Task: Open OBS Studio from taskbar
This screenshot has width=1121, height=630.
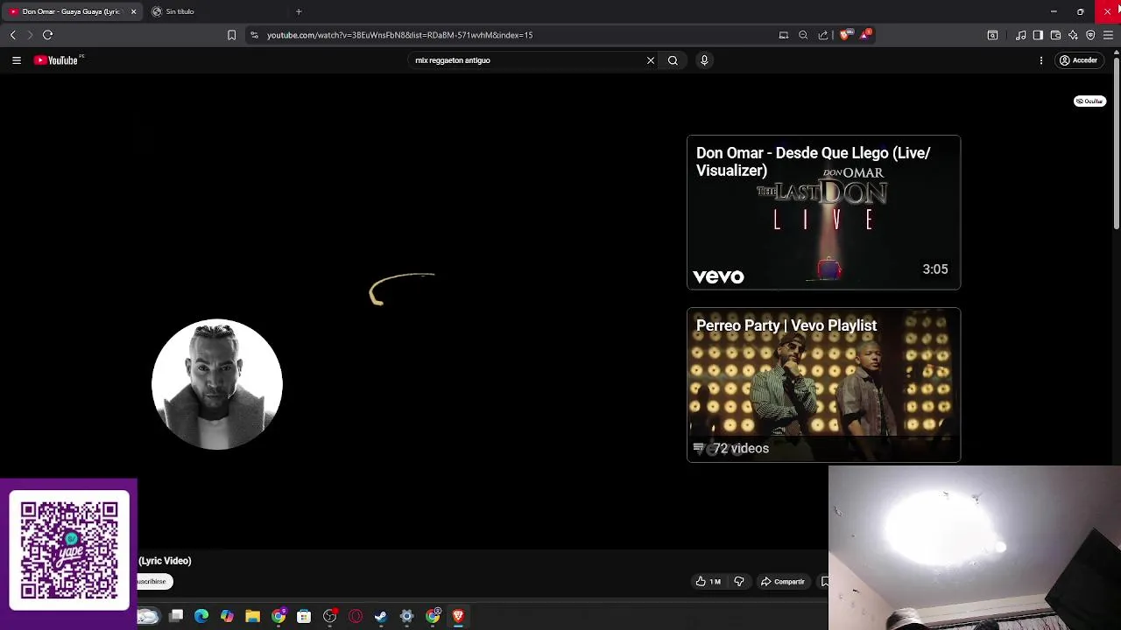Action: coord(329,617)
